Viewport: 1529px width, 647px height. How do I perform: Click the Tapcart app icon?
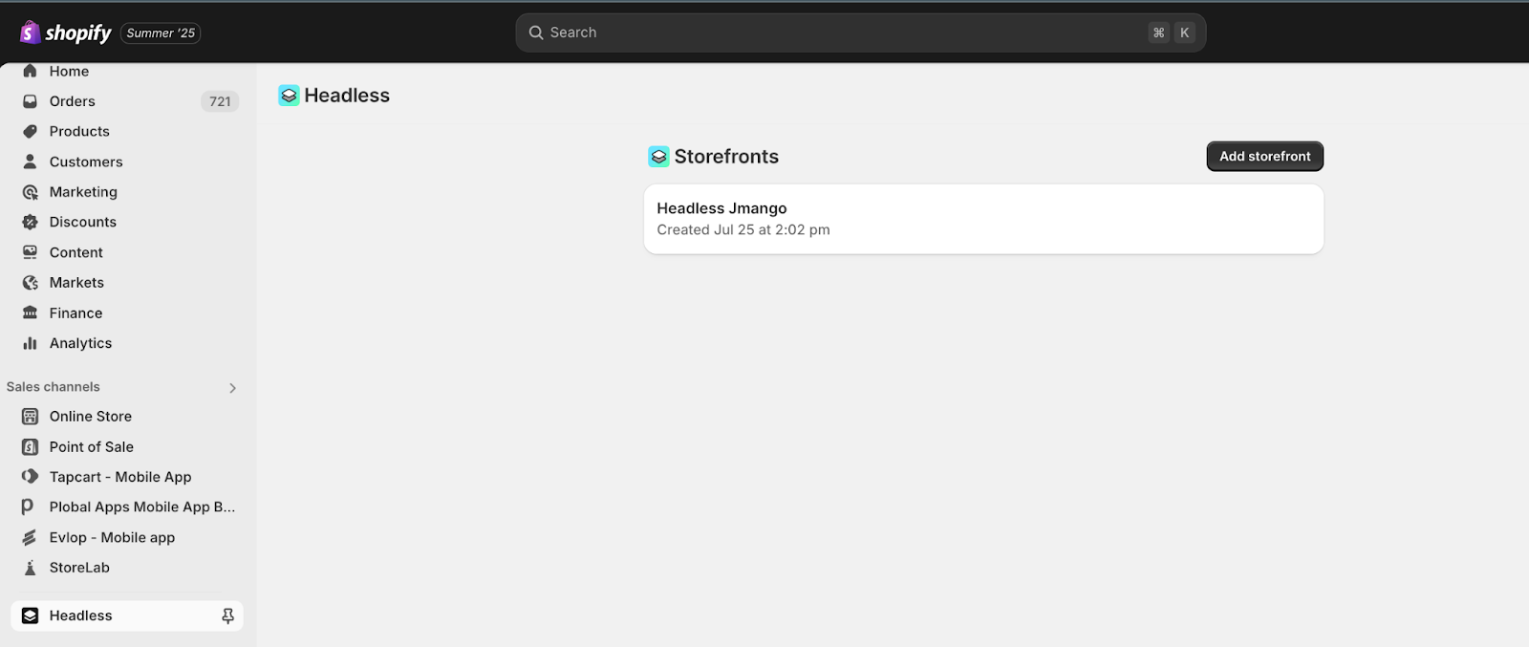(31, 477)
